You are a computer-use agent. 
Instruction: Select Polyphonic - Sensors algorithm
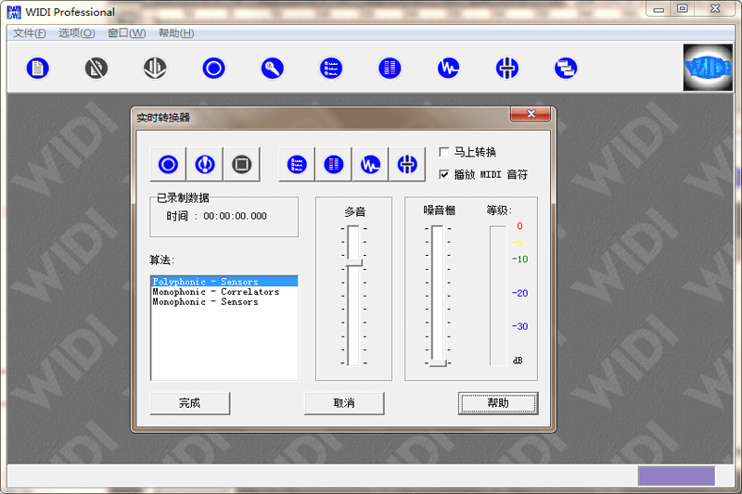coord(224,282)
